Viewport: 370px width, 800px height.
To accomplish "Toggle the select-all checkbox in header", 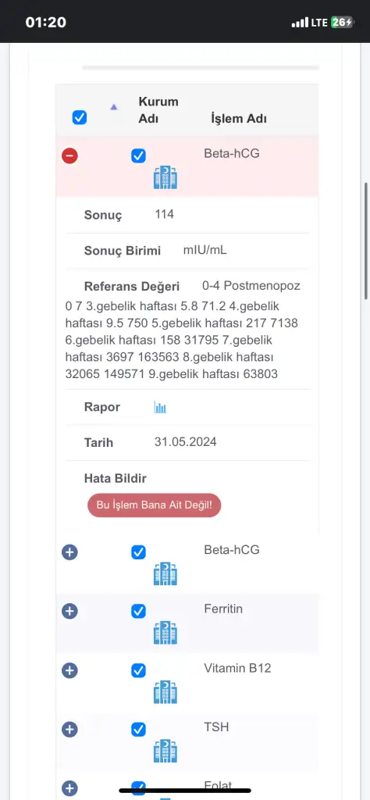I will point(80,118).
